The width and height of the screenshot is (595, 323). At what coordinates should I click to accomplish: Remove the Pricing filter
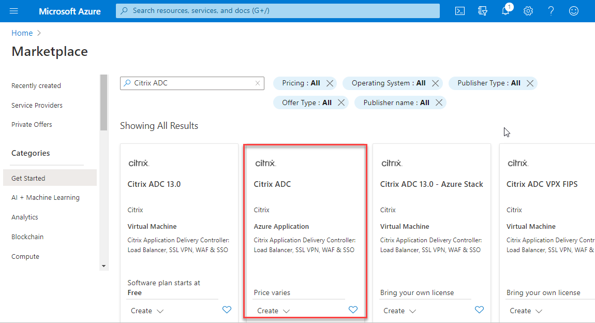pos(330,83)
